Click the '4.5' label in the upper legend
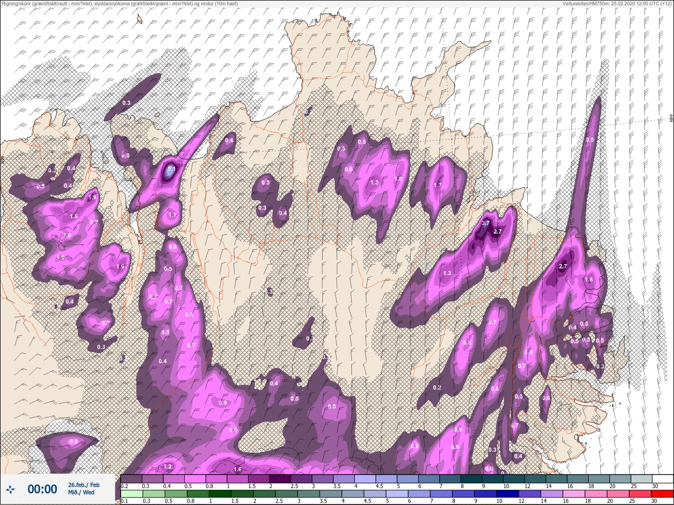Viewport: 674px width, 505px height. (x=379, y=486)
